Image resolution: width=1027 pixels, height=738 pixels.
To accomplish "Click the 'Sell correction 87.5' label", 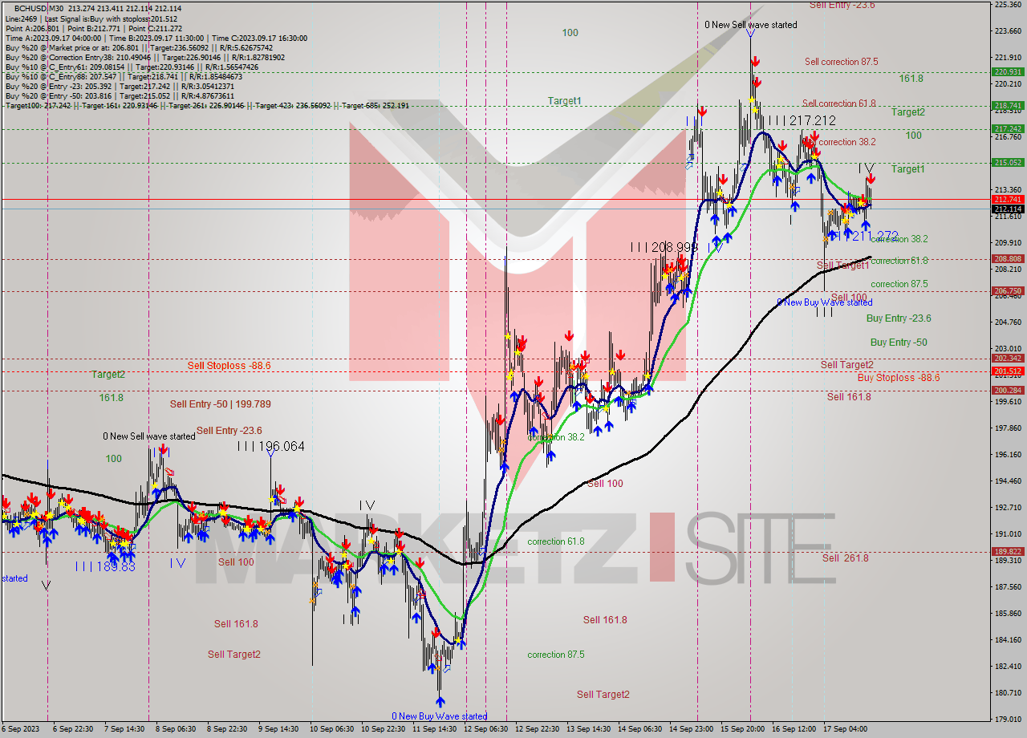I will pos(842,62).
